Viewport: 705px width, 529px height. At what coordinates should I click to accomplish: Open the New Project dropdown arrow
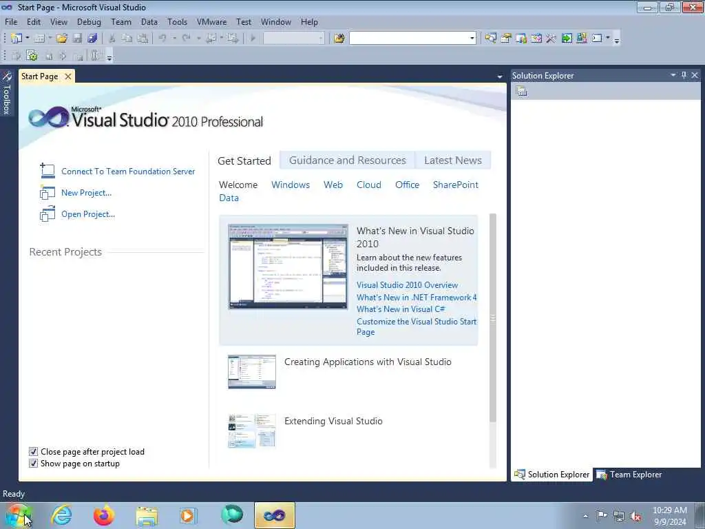tap(28, 39)
